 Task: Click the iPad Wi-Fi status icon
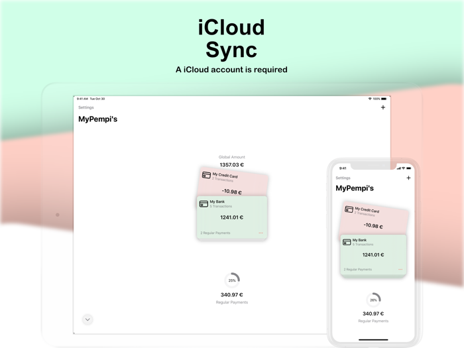click(x=370, y=99)
